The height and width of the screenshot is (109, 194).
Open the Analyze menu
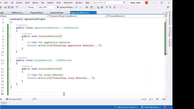point(50,3)
